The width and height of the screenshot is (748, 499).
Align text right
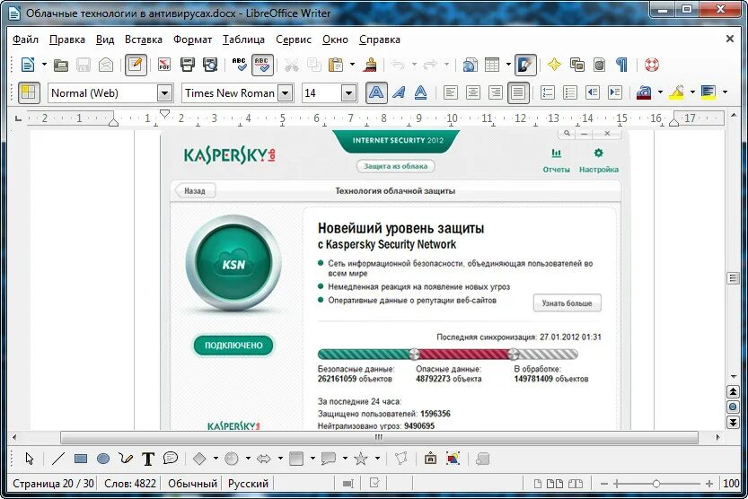pos(495,92)
